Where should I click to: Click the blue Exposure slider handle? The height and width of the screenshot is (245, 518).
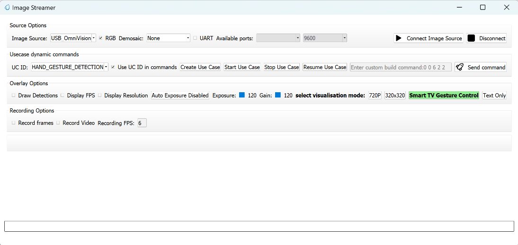point(241,95)
